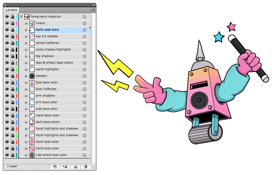
Task: Toggle visibility of legs & wheels base colors
Action: tap(7, 63)
